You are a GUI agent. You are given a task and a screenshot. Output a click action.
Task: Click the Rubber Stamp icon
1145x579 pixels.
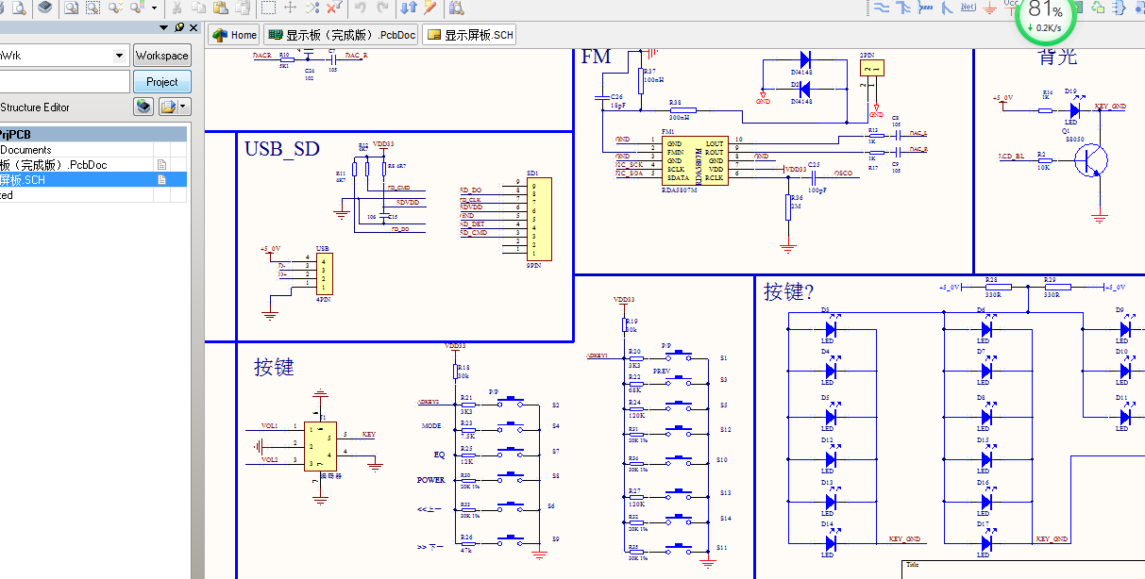click(x=243, y=8)
